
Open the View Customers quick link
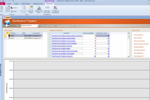[139, 41]
